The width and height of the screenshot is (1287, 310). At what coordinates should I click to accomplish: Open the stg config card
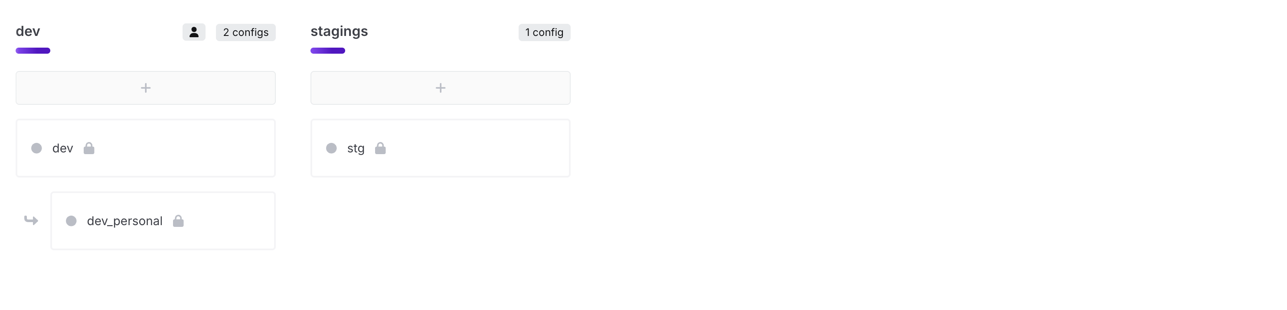440,148
